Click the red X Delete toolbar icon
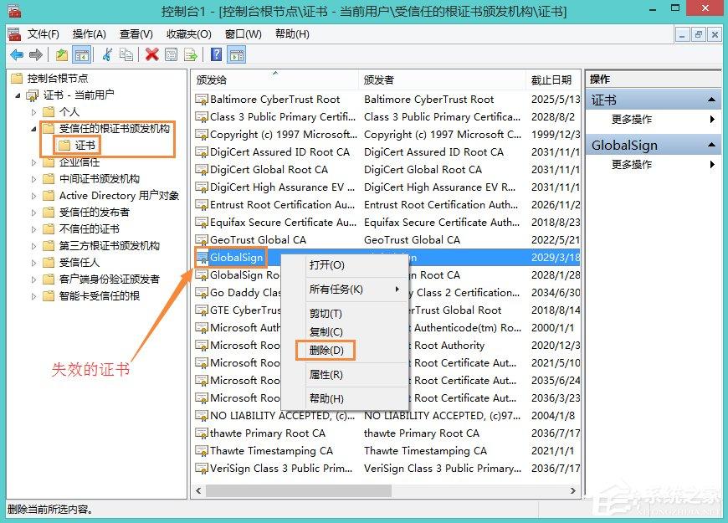Screen dimensions: 728x523 151,55
